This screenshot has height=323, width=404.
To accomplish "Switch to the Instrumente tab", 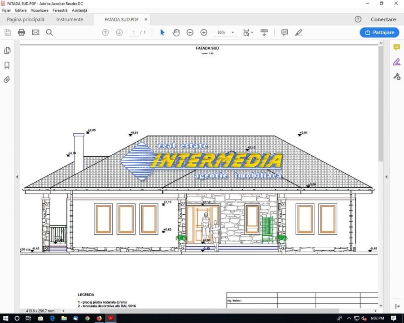I will coord(70,20).
